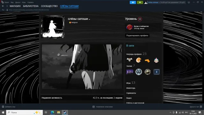Click the Belgium country label

(74, 22)
